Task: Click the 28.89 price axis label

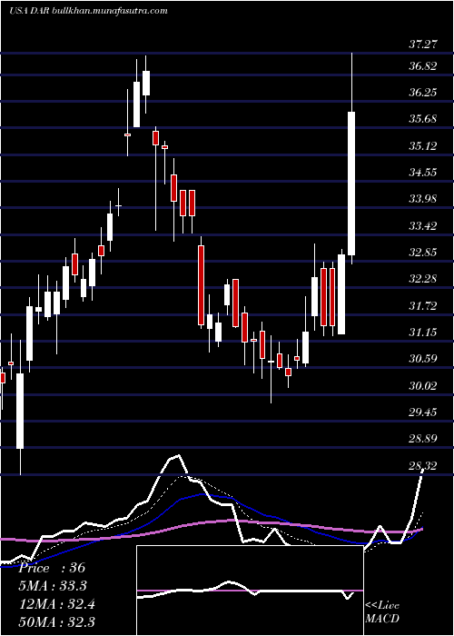Action: coord(423,439)
